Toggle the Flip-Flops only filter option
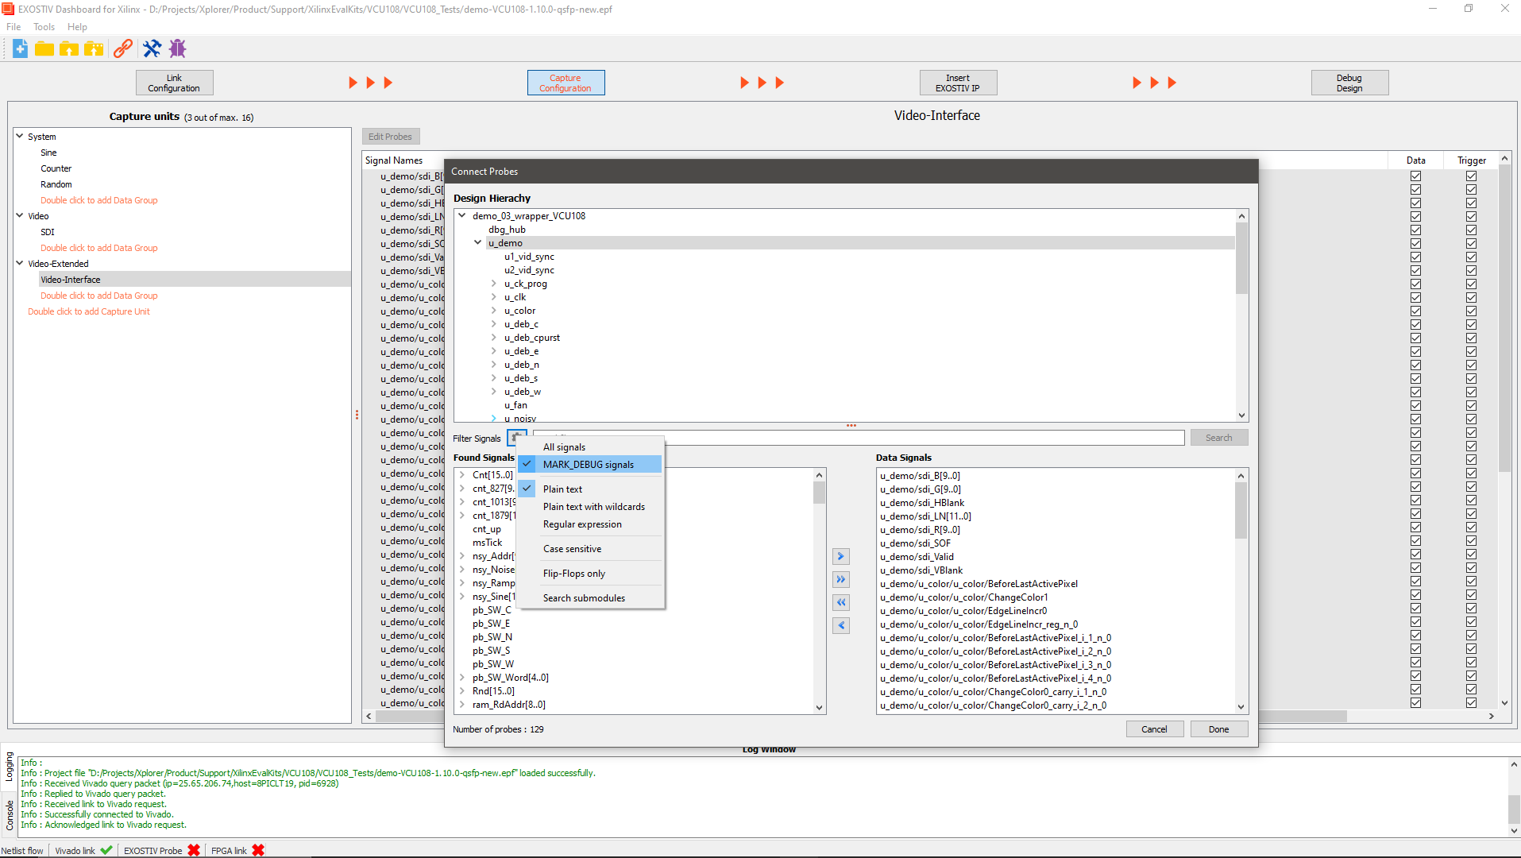 [x=573, y=574]
